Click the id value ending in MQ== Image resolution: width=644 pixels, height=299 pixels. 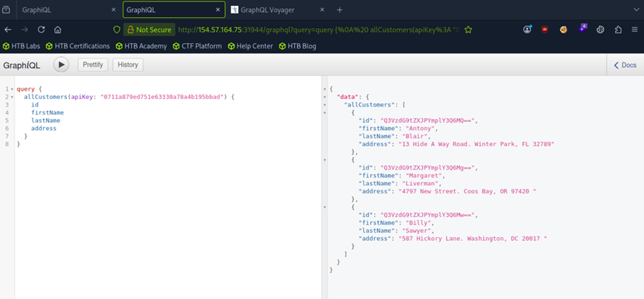point(428,120)
